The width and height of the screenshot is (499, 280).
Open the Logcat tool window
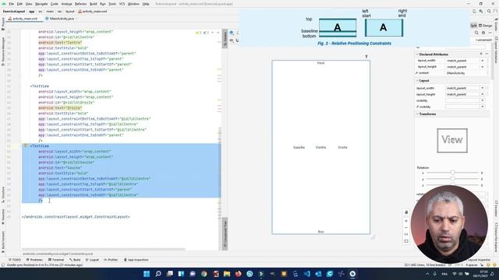pos(92,260)
